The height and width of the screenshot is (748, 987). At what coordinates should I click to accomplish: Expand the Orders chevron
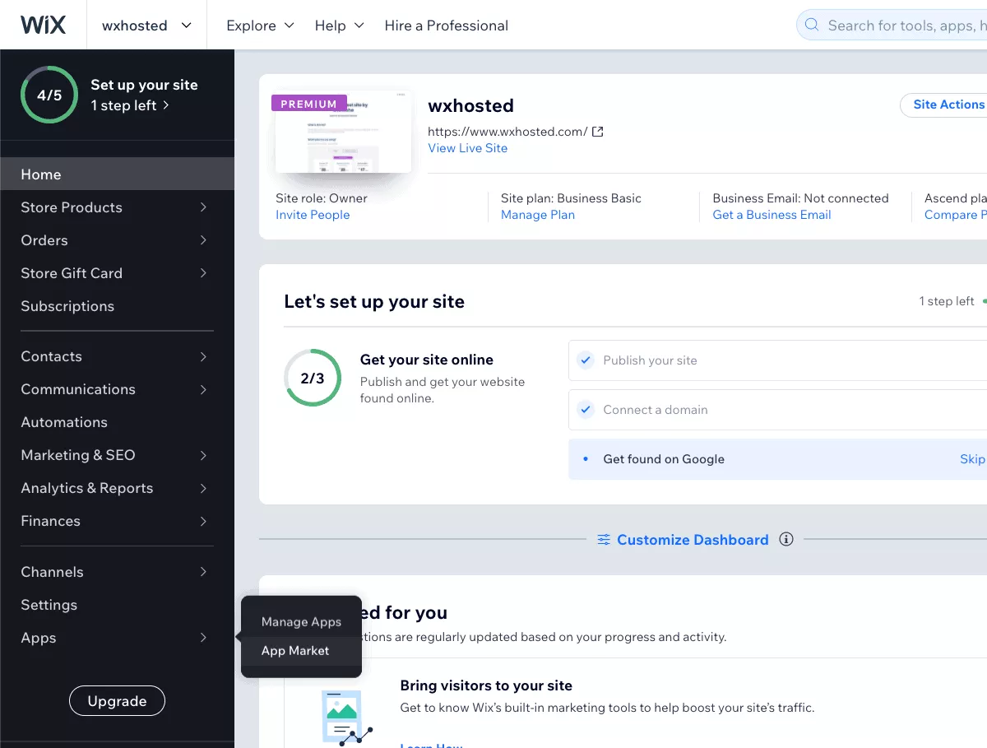pyautogui.click(x=203, y=240)
